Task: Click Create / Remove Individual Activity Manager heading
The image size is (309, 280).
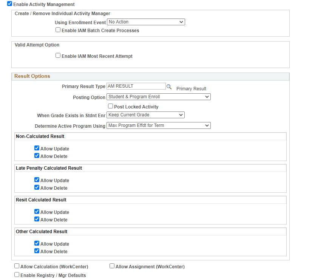Action: click(x=62, y=14)
